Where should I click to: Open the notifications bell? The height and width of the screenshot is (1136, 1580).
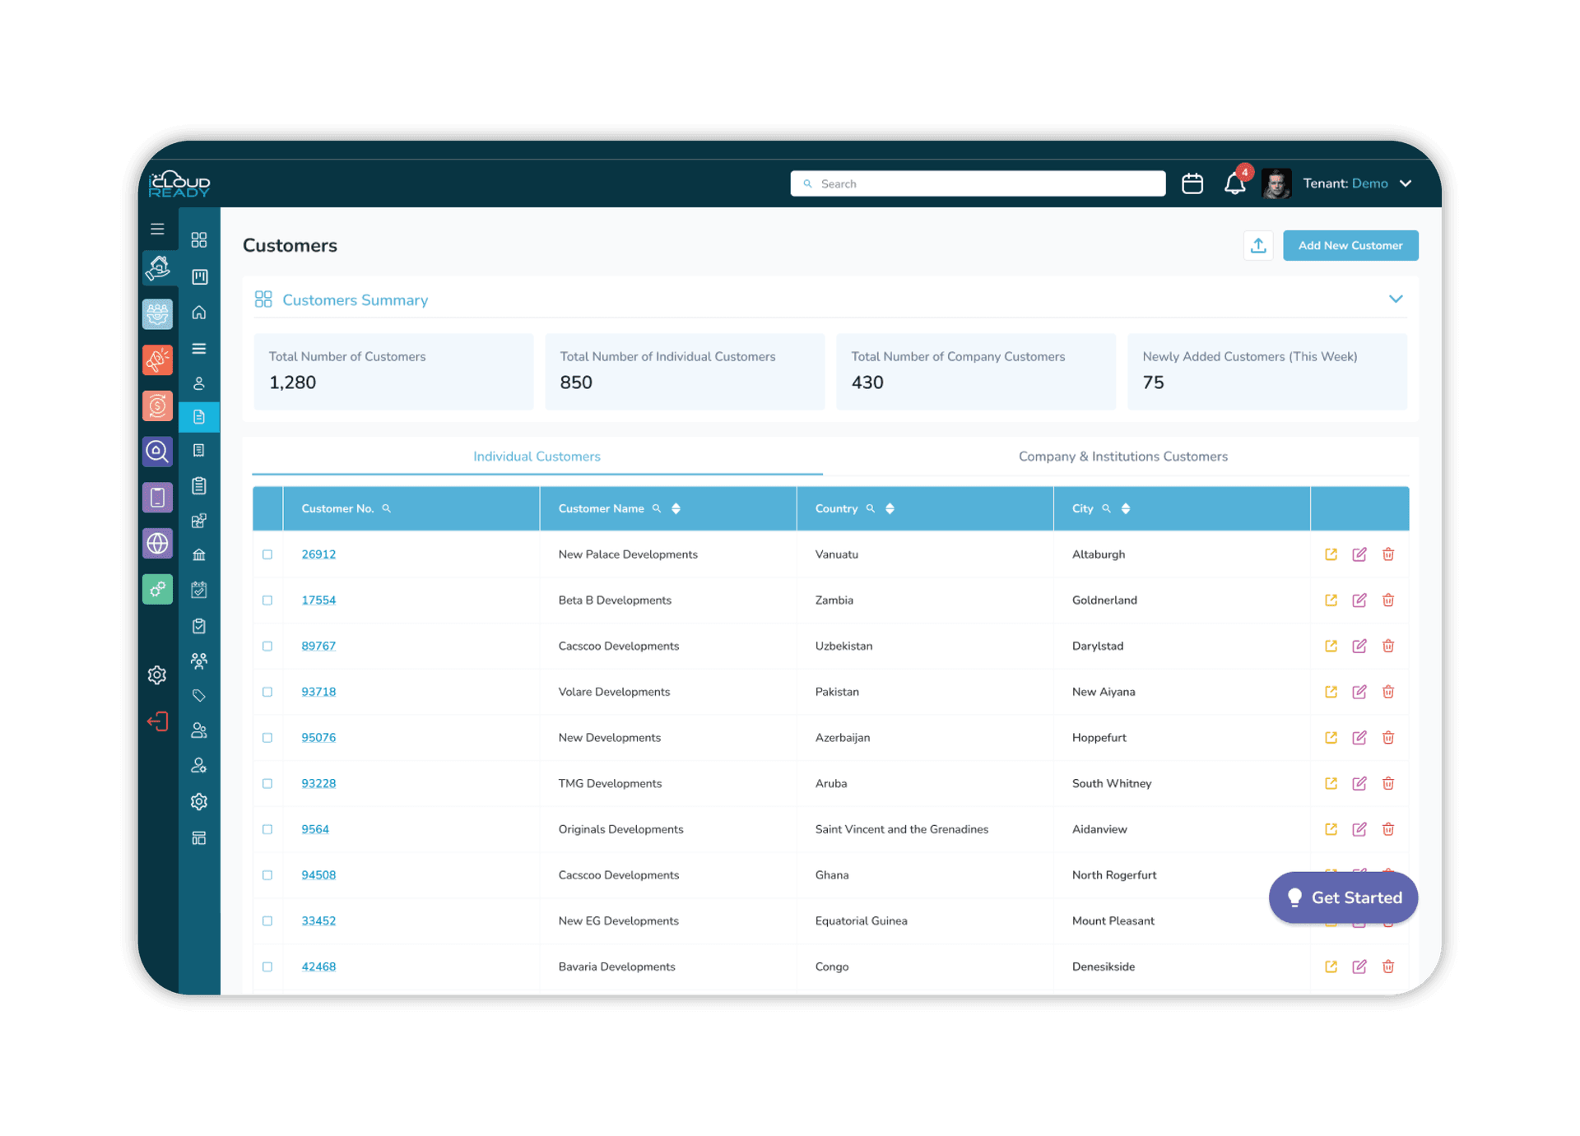point(1234,183)
